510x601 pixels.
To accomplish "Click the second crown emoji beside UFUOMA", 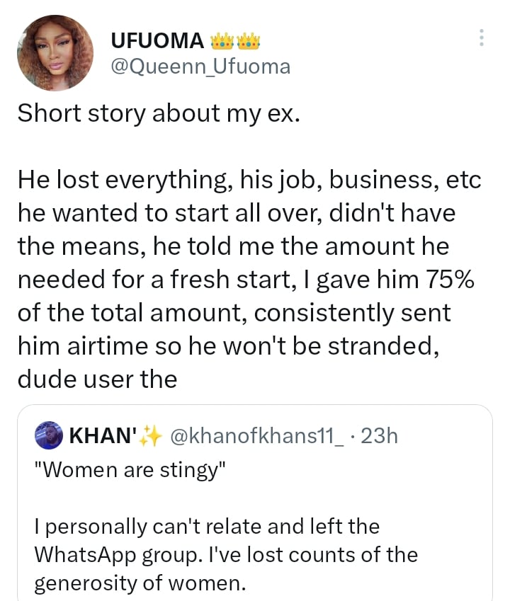I will point(247,42).
